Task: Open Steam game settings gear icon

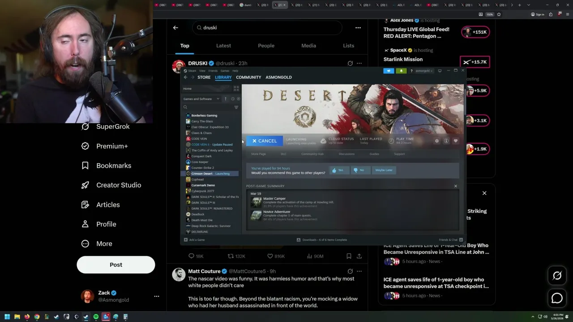Action: point(437,141)
